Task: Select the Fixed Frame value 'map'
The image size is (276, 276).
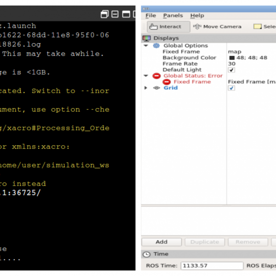Action: click(235, 52)
